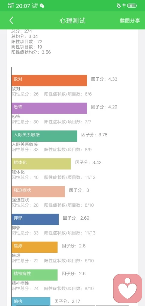Tap the muted bell notification icon
This screenshot has height=306, width=145.
tap(119, 6)
